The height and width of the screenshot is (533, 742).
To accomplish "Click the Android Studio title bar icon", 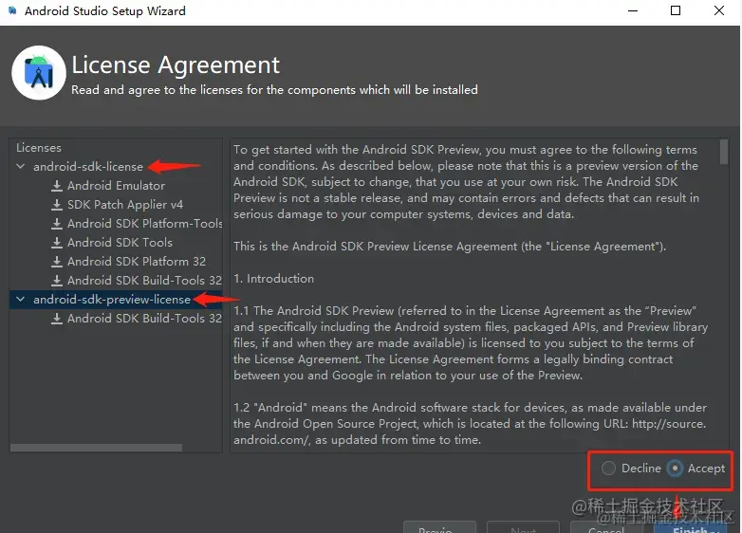I will point(12,10).
